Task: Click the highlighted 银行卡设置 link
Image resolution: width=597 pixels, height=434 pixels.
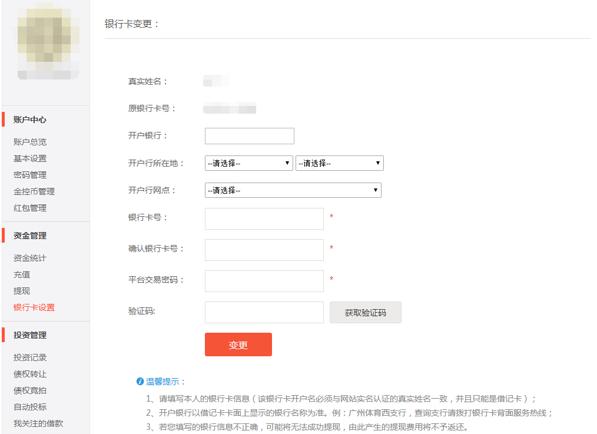Action: click(x=34, y=307)
